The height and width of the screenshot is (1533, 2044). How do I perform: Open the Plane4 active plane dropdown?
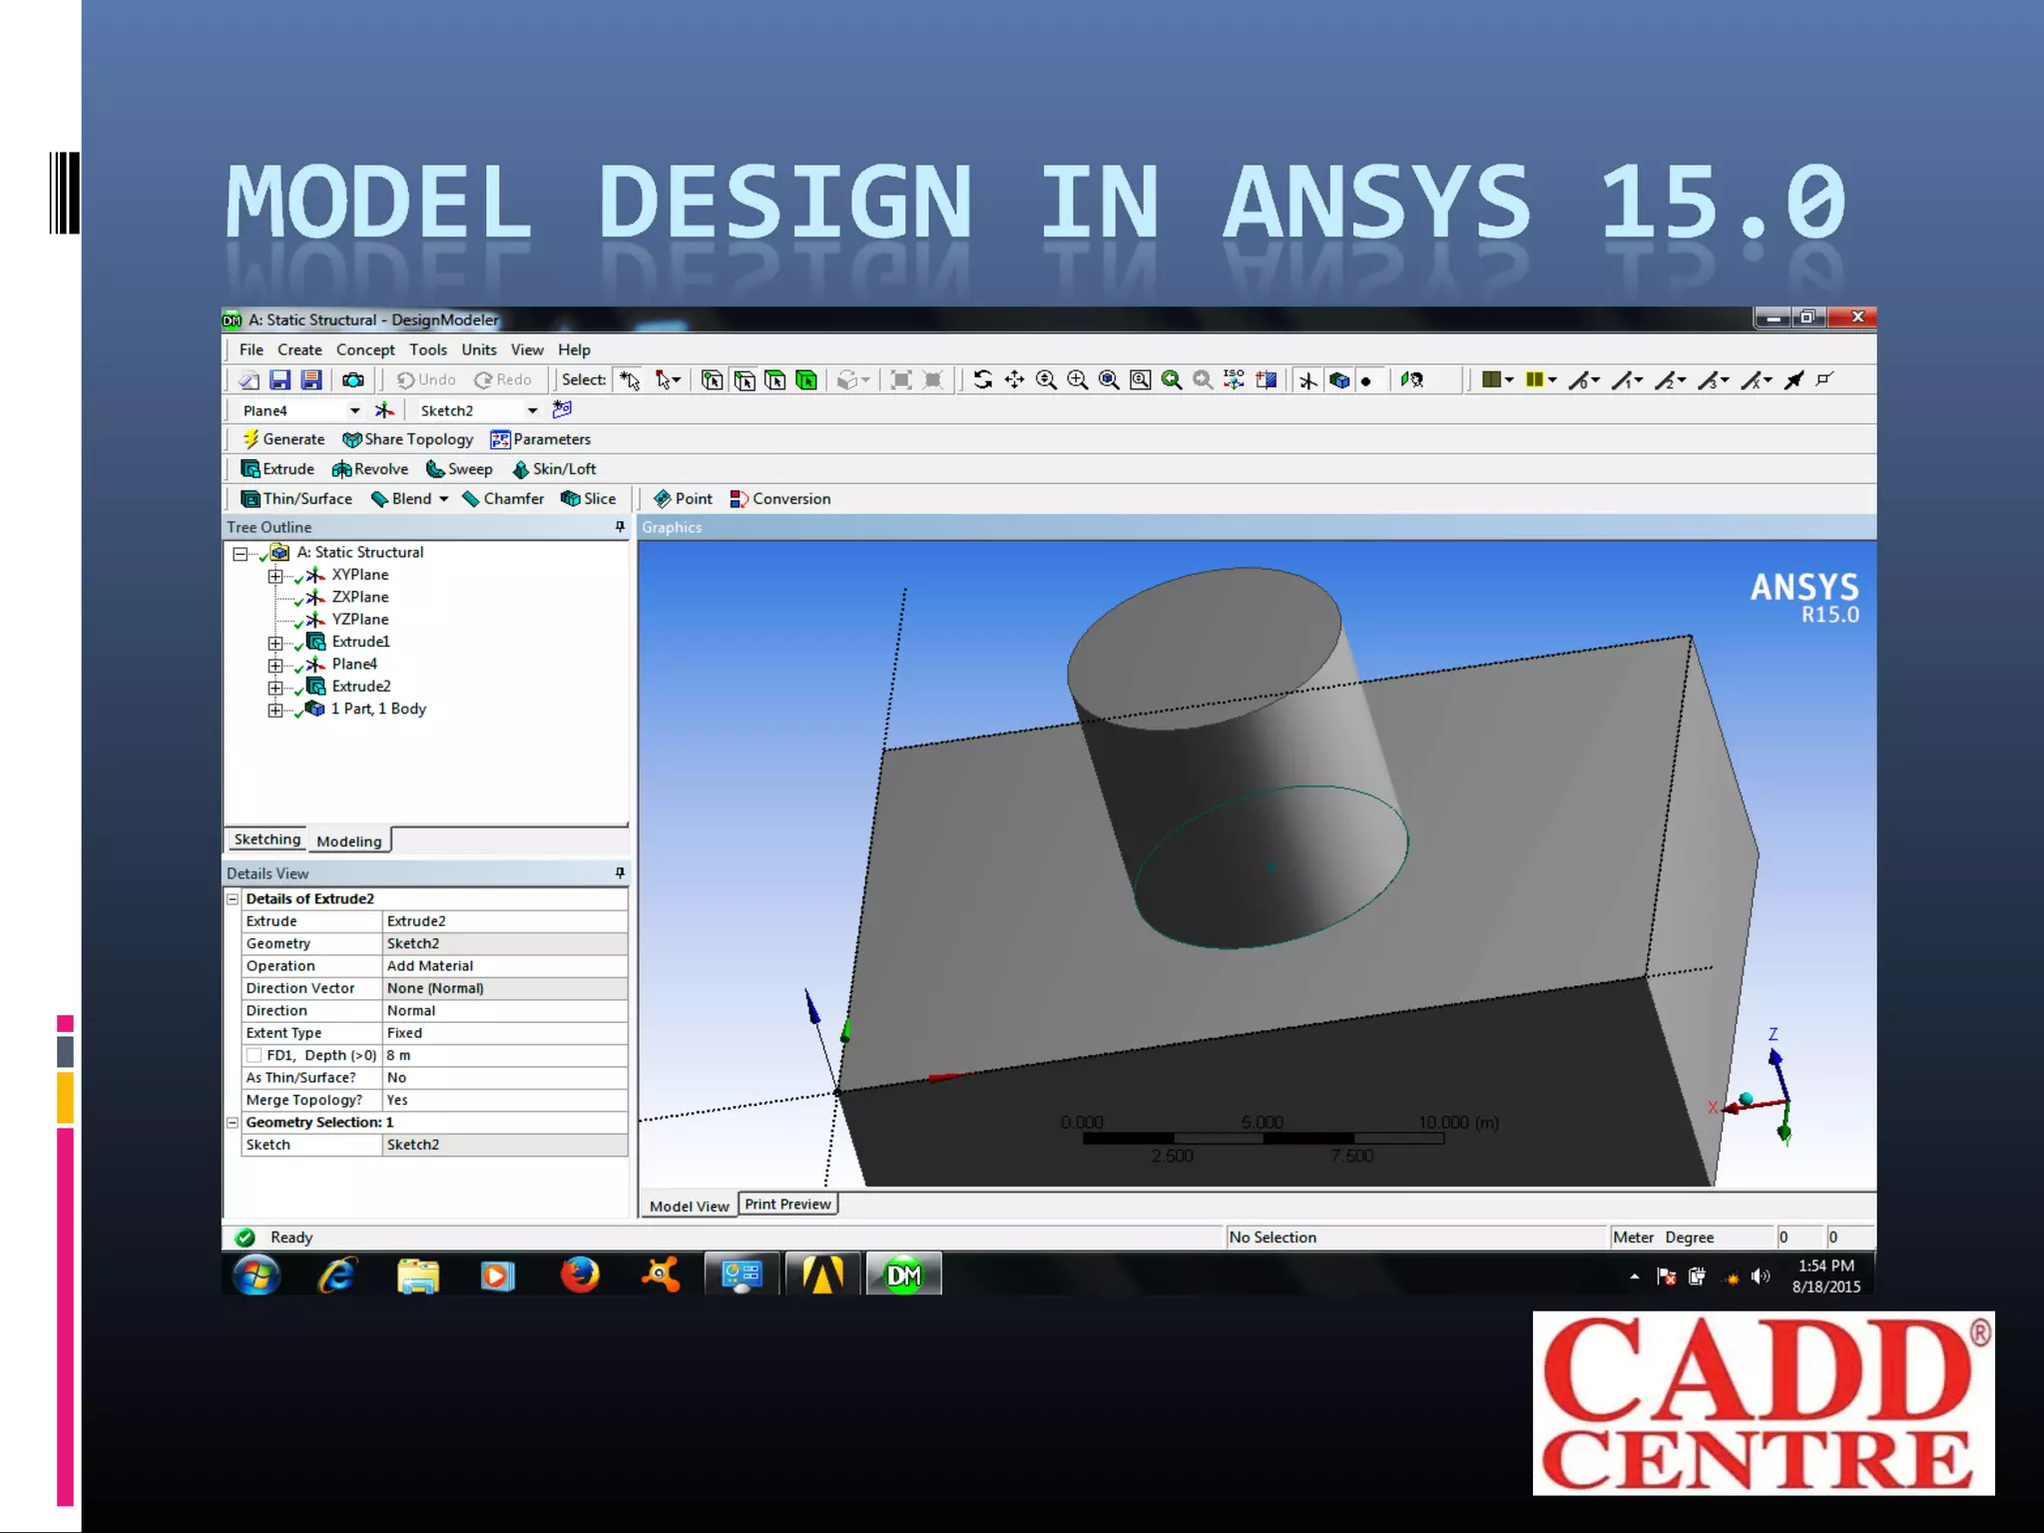354,411
